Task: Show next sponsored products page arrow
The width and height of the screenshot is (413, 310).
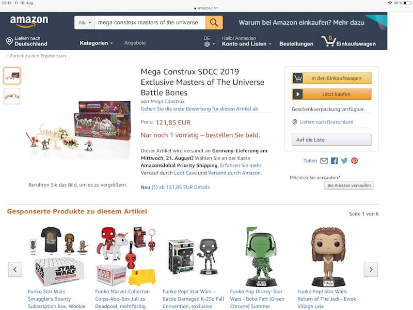Action: pos(371,269)
